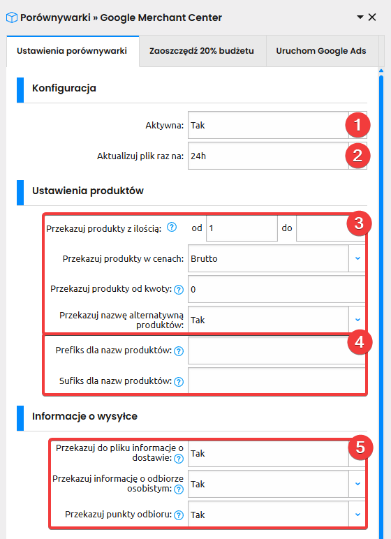The height and width of the screenshot is (539, 391).
Task: Open the Uruchom Google Ads tab
Action: click(x=321, y=51)
